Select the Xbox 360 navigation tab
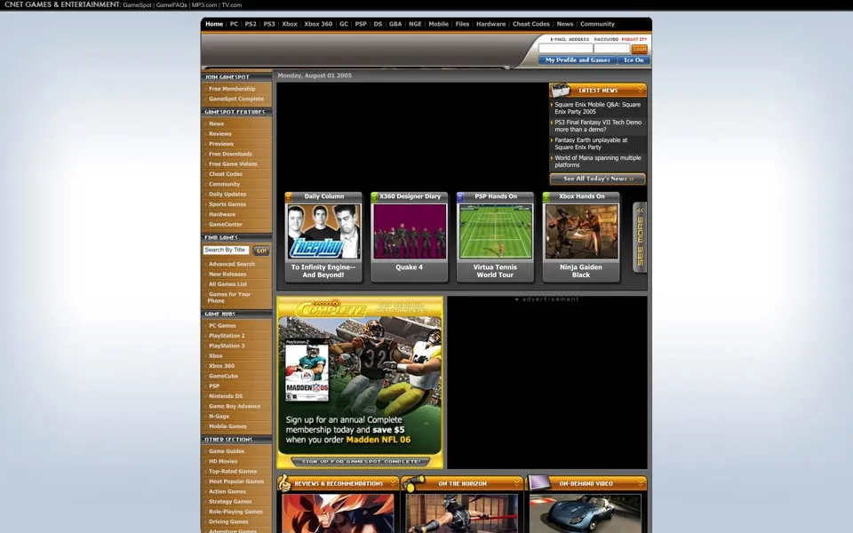The height and width of the screenshot is (533, 853). click(x=318, y=24)
